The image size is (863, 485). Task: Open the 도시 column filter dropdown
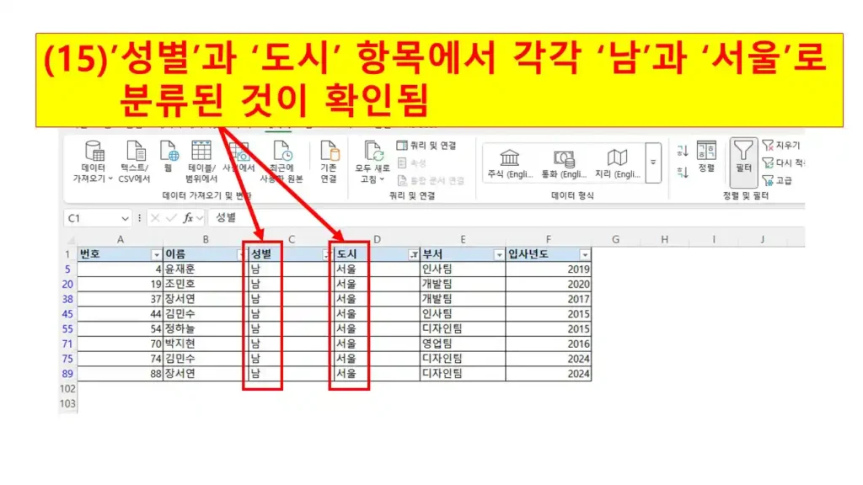coord(413,254)
